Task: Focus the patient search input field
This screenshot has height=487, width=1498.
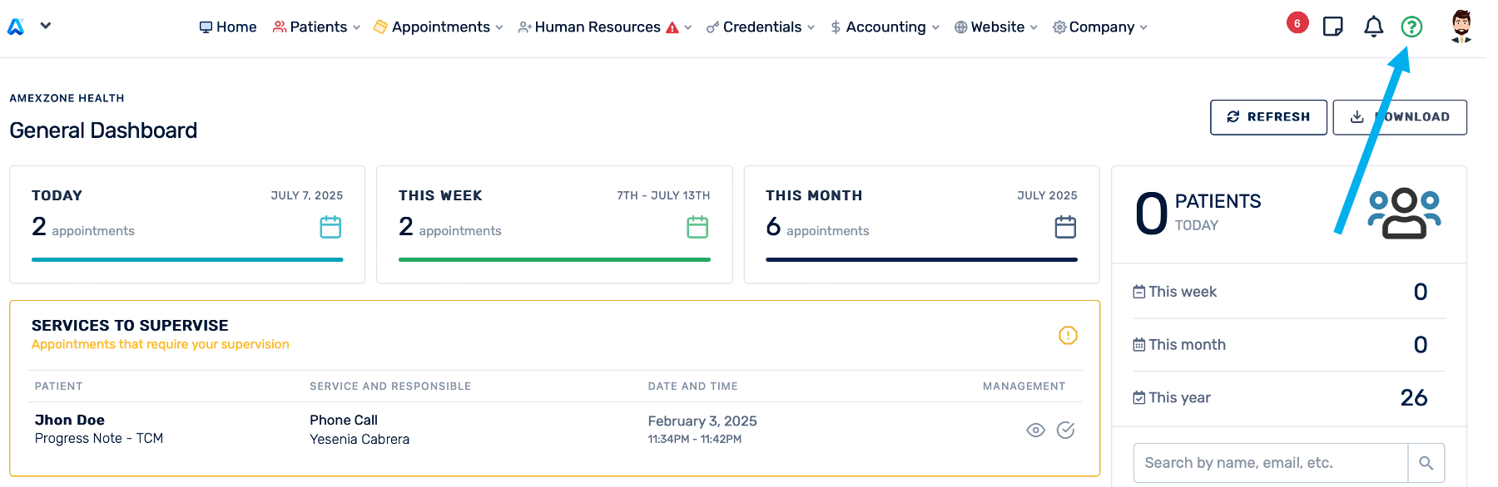Action: coord(1270,463)
